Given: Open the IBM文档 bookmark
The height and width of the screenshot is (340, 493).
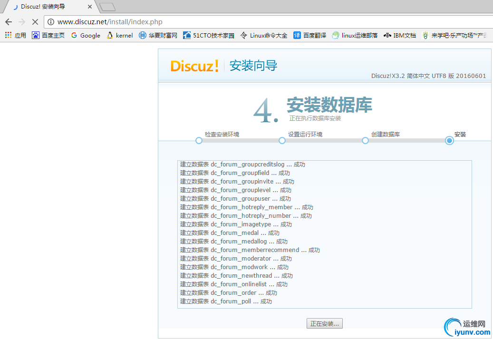Looking at the screenshot, I should (400, 35).
